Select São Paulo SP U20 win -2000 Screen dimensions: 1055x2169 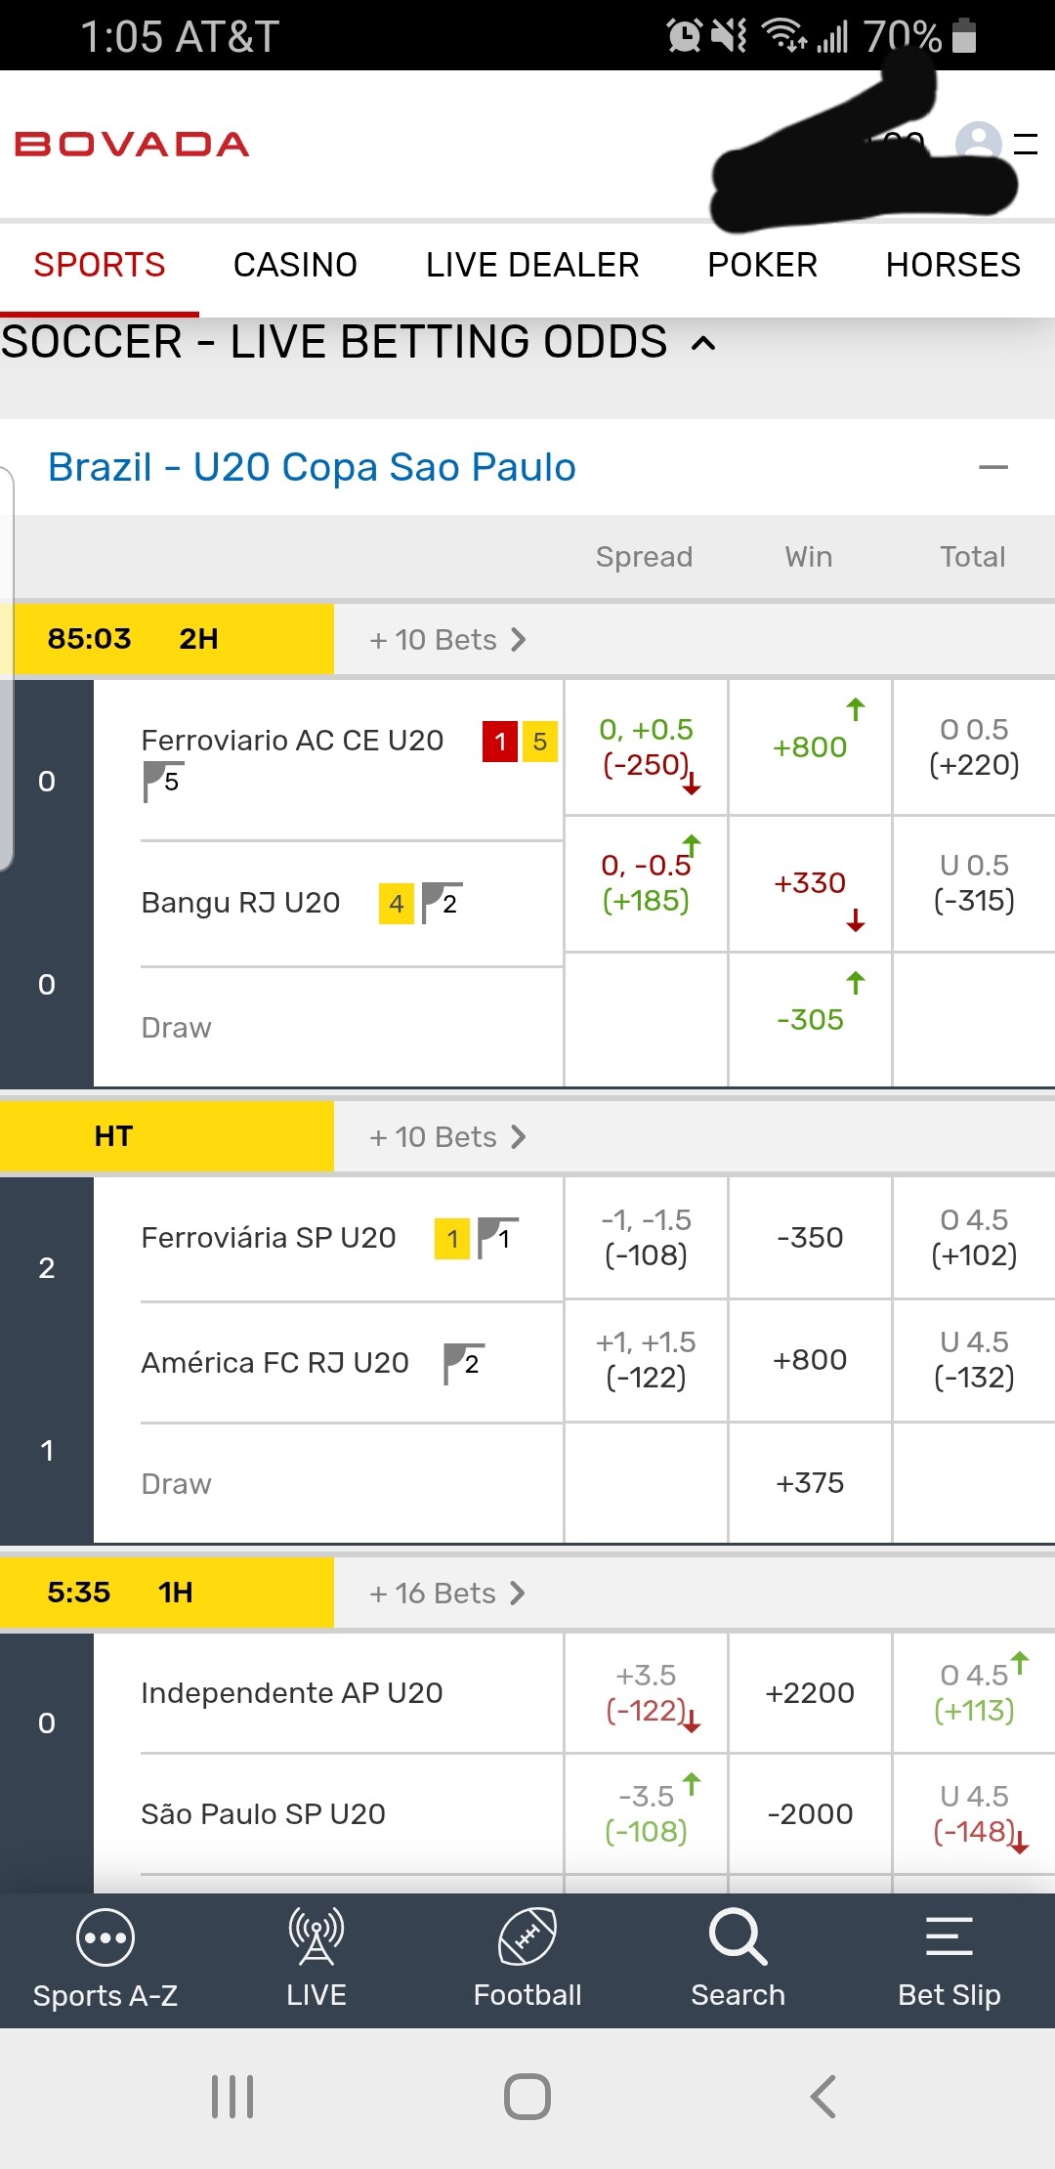tap(810, 1814)
